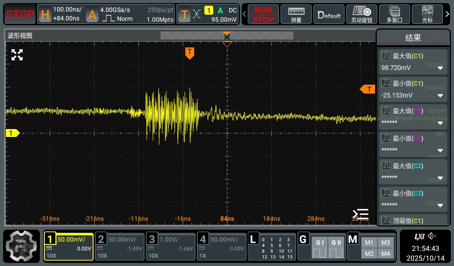
Task: Click the 测量 measure icon
Action: pyautogui.click(x=296, y=14)
